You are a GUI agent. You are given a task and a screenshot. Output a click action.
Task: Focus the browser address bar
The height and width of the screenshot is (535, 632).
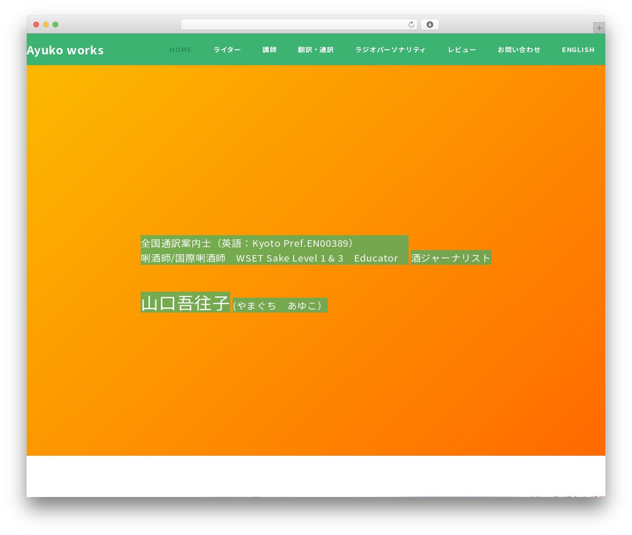[x=299, y=25]
